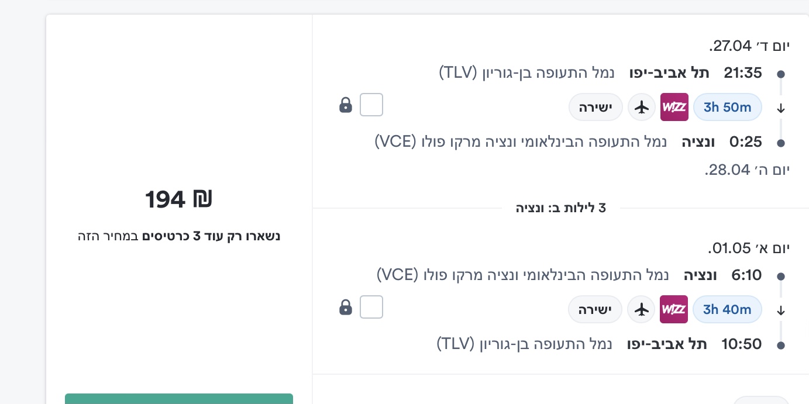
Task: Click the Wizz Air logo on return flight
Action: pos(674,309)
